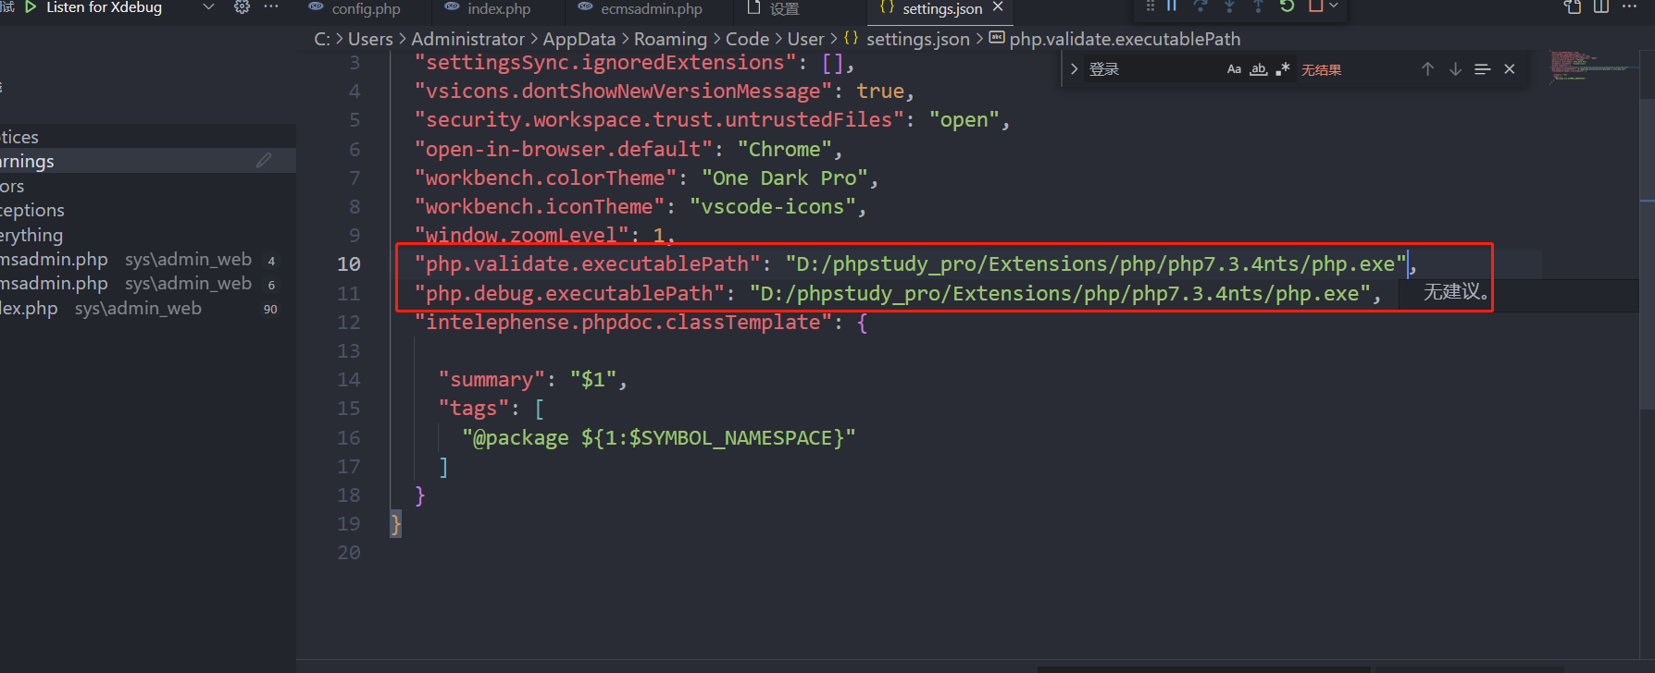Image resolution: width=1655 pixels, height=673 pixels.
Task: Click the Administrator breadcrumb segment
Action: pyautogui.click(x=467, y=39)
